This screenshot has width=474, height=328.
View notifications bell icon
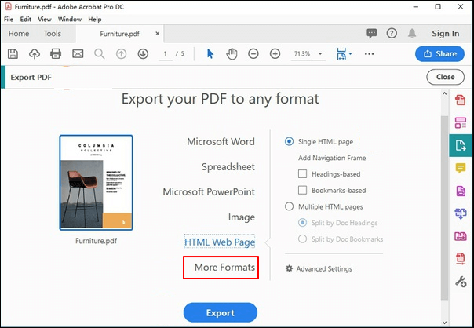coord(412,33)
